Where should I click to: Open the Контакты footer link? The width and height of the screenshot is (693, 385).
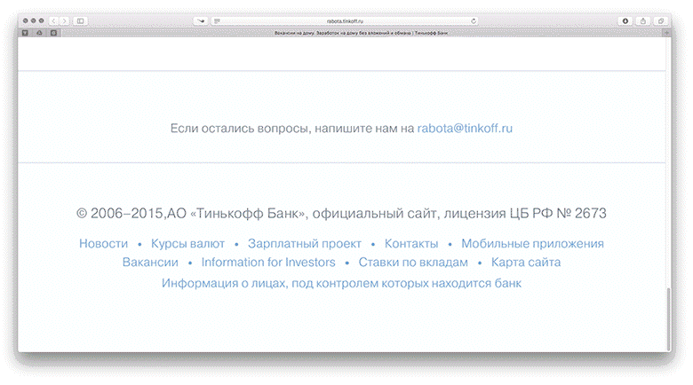(x=411, y=243)
